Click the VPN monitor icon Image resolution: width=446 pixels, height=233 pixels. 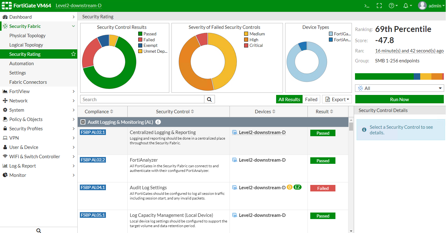[x=5, y=138]
